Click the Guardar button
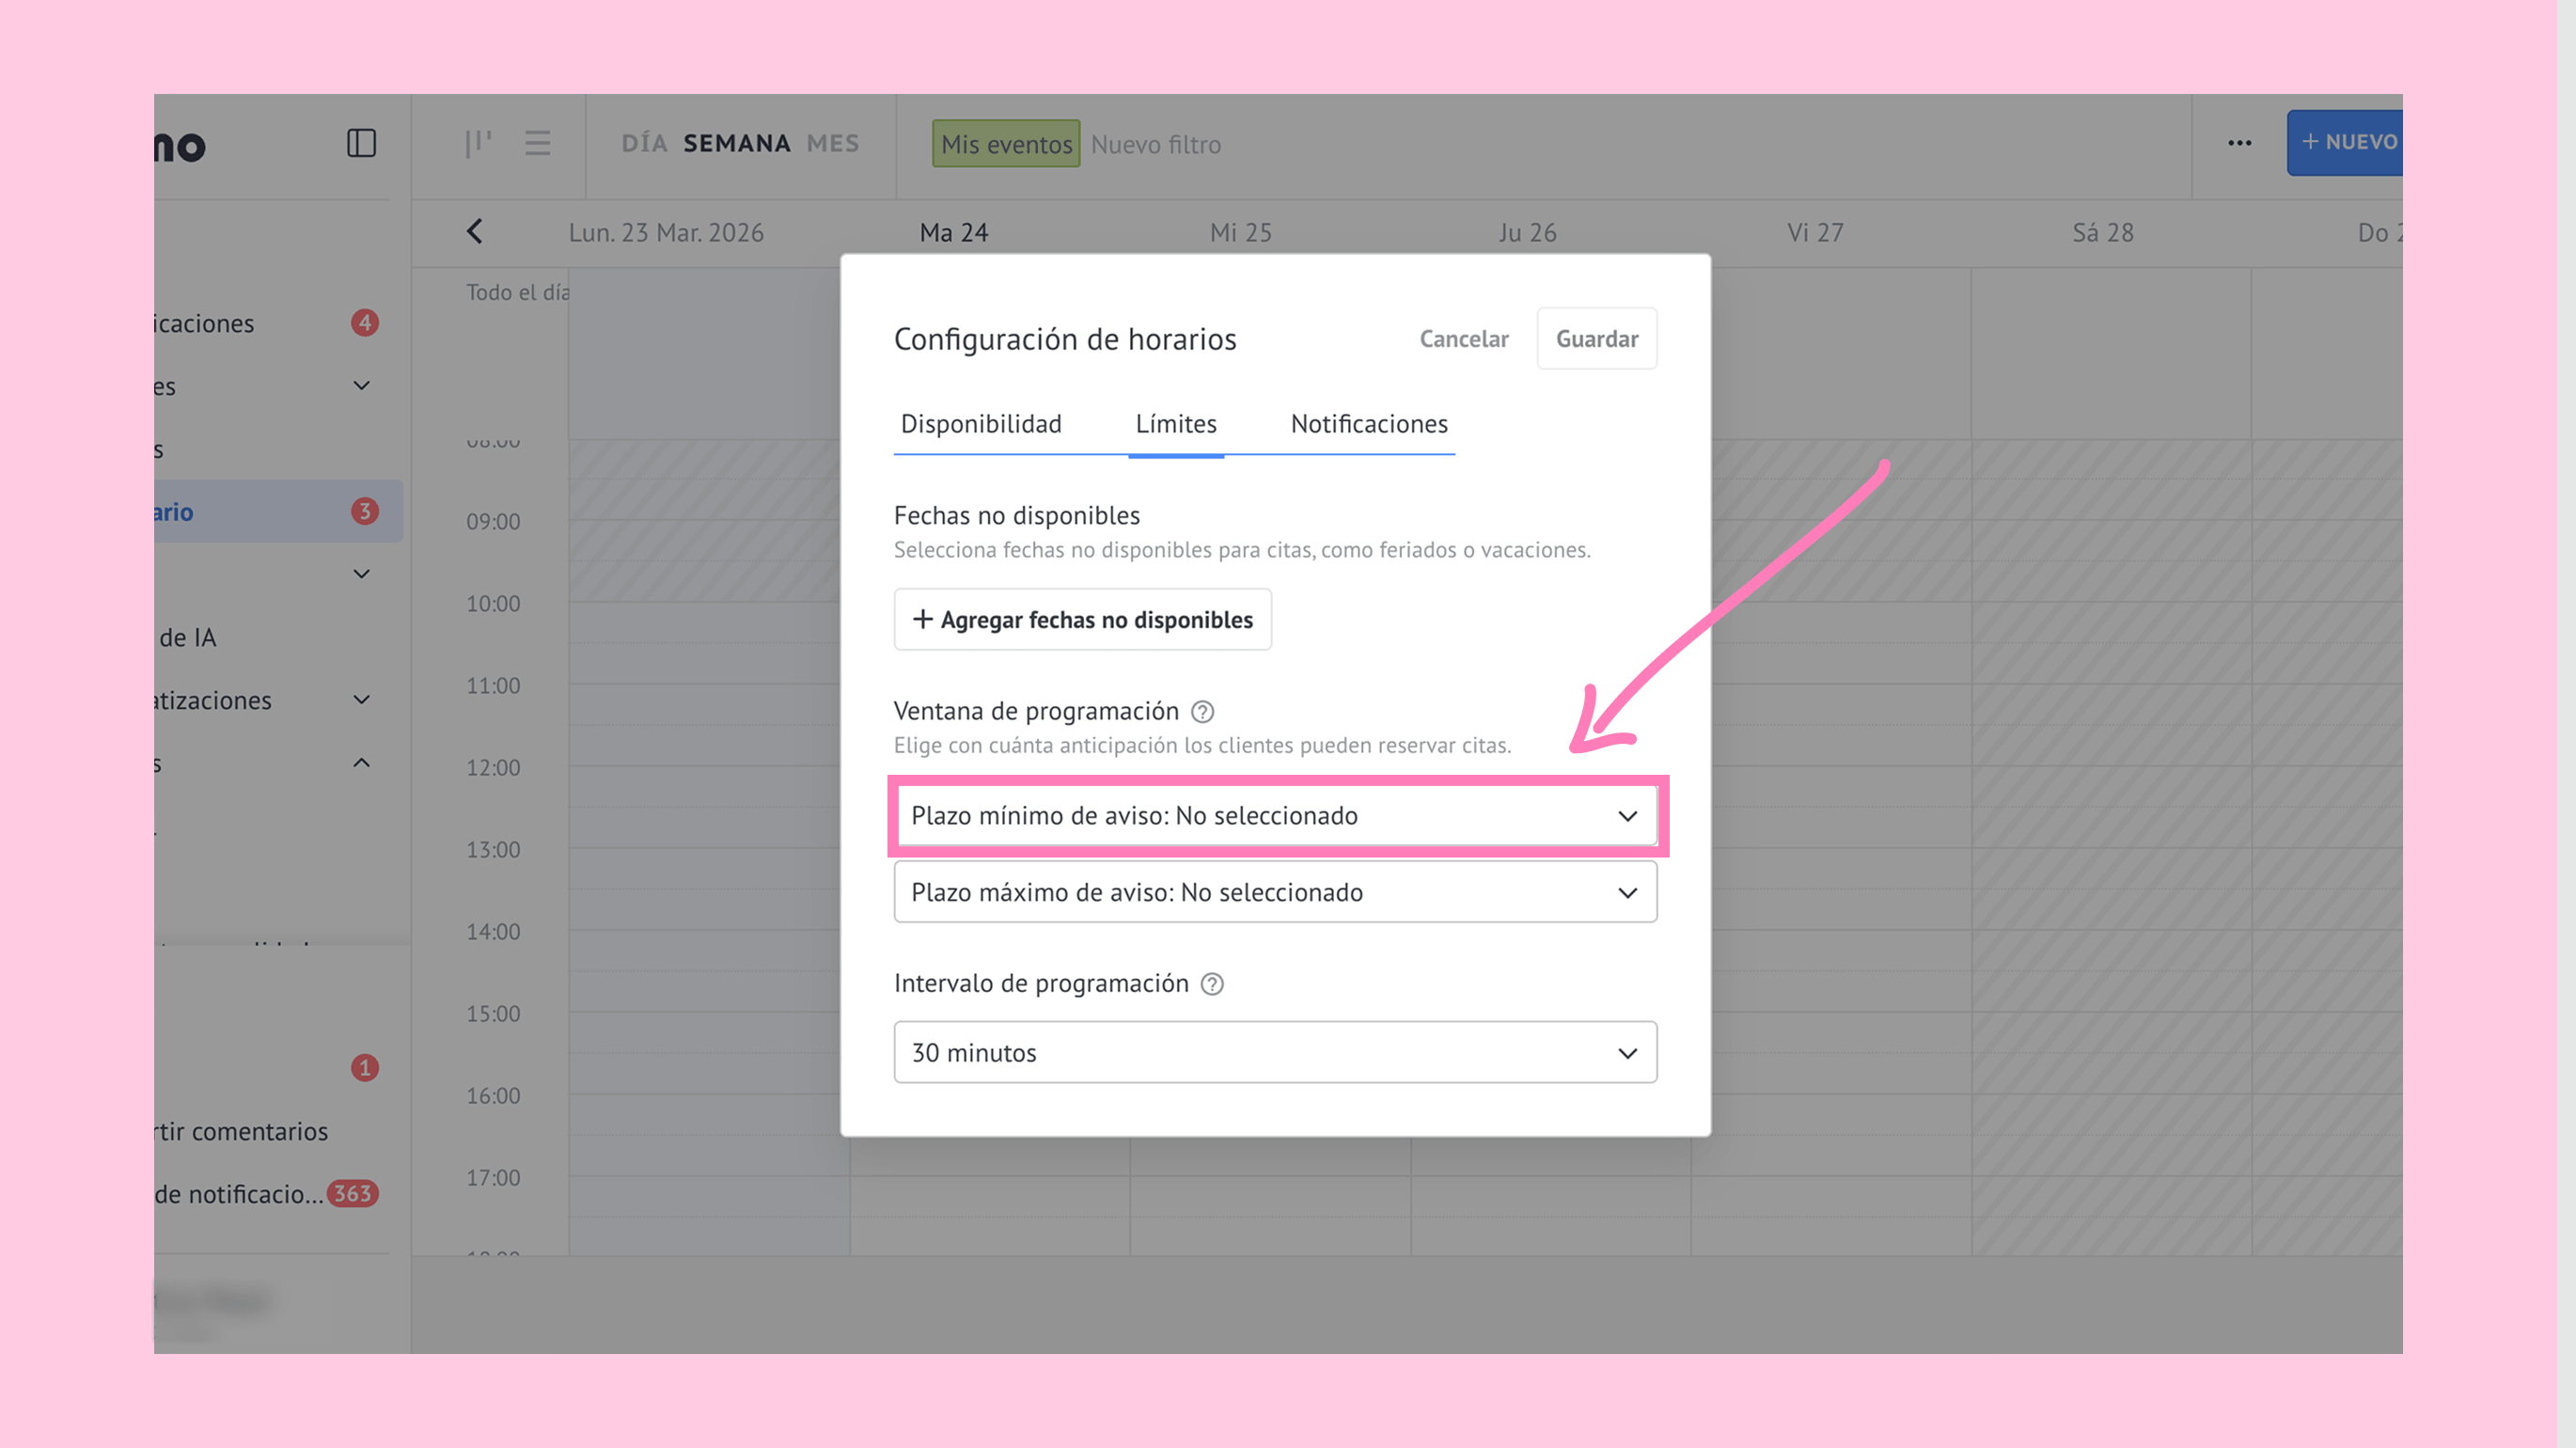This screenshot has height=1448, width=2576. (x=1596, y=339)
